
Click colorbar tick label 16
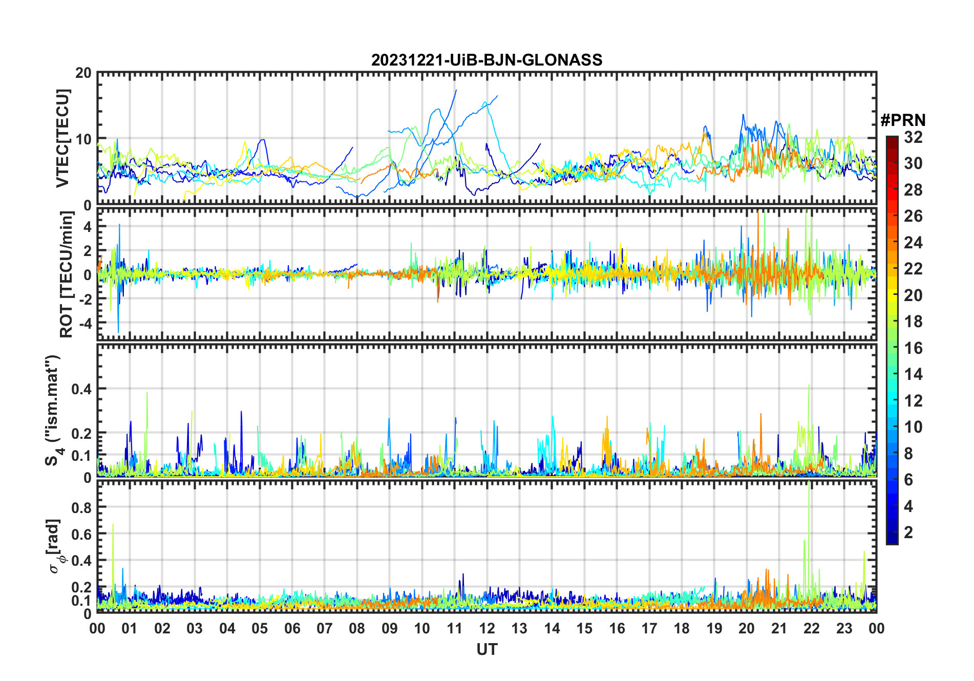click(x=913, y=348)
